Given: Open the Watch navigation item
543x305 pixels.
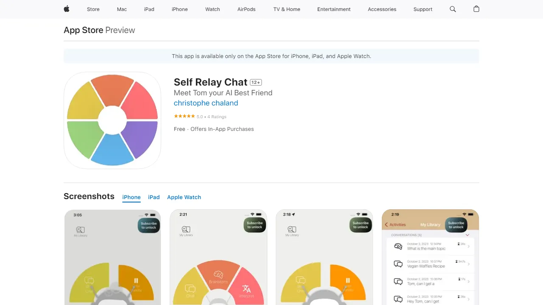Looking at the screenshot, I should [213, 9].
